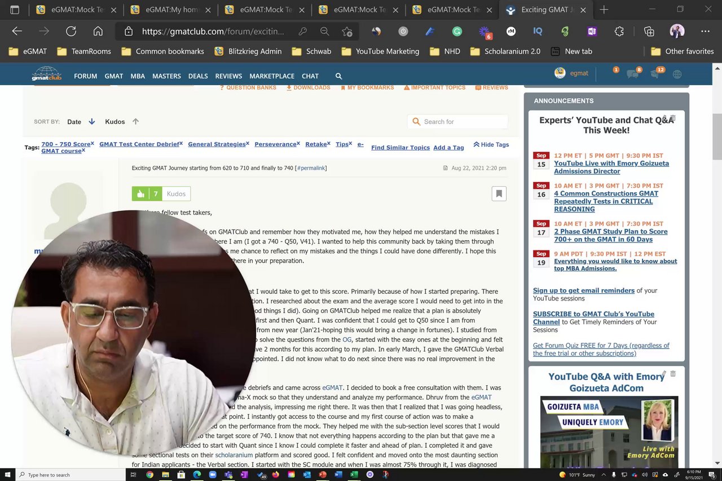Remove the 'Retake' tag
Screen dimensions: 722x481
329,143
